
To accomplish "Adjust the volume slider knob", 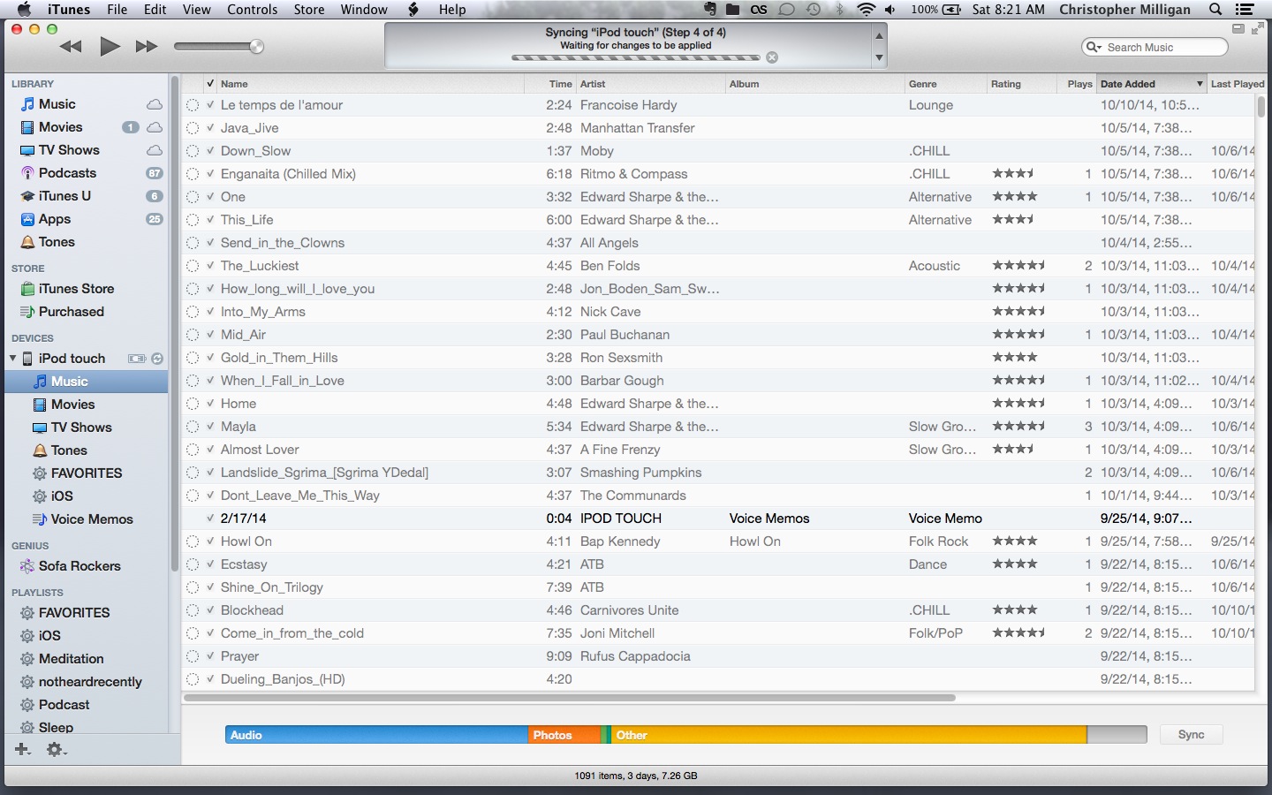I will [257, 46].
